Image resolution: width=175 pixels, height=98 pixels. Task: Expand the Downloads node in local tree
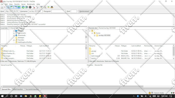pyautogui.click(x=14, y=35)
